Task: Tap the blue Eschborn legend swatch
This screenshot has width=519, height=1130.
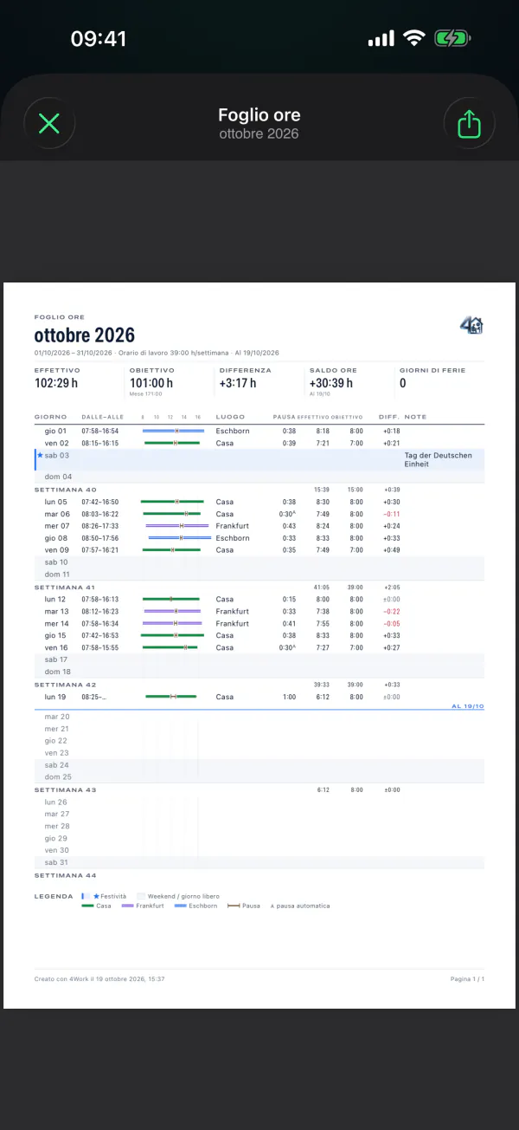Action: click(181, 906)
